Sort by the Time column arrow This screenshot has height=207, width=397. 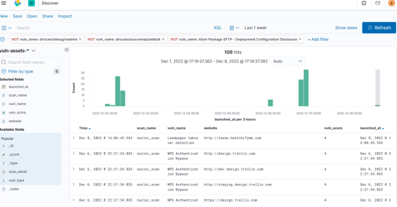point(90,129)
